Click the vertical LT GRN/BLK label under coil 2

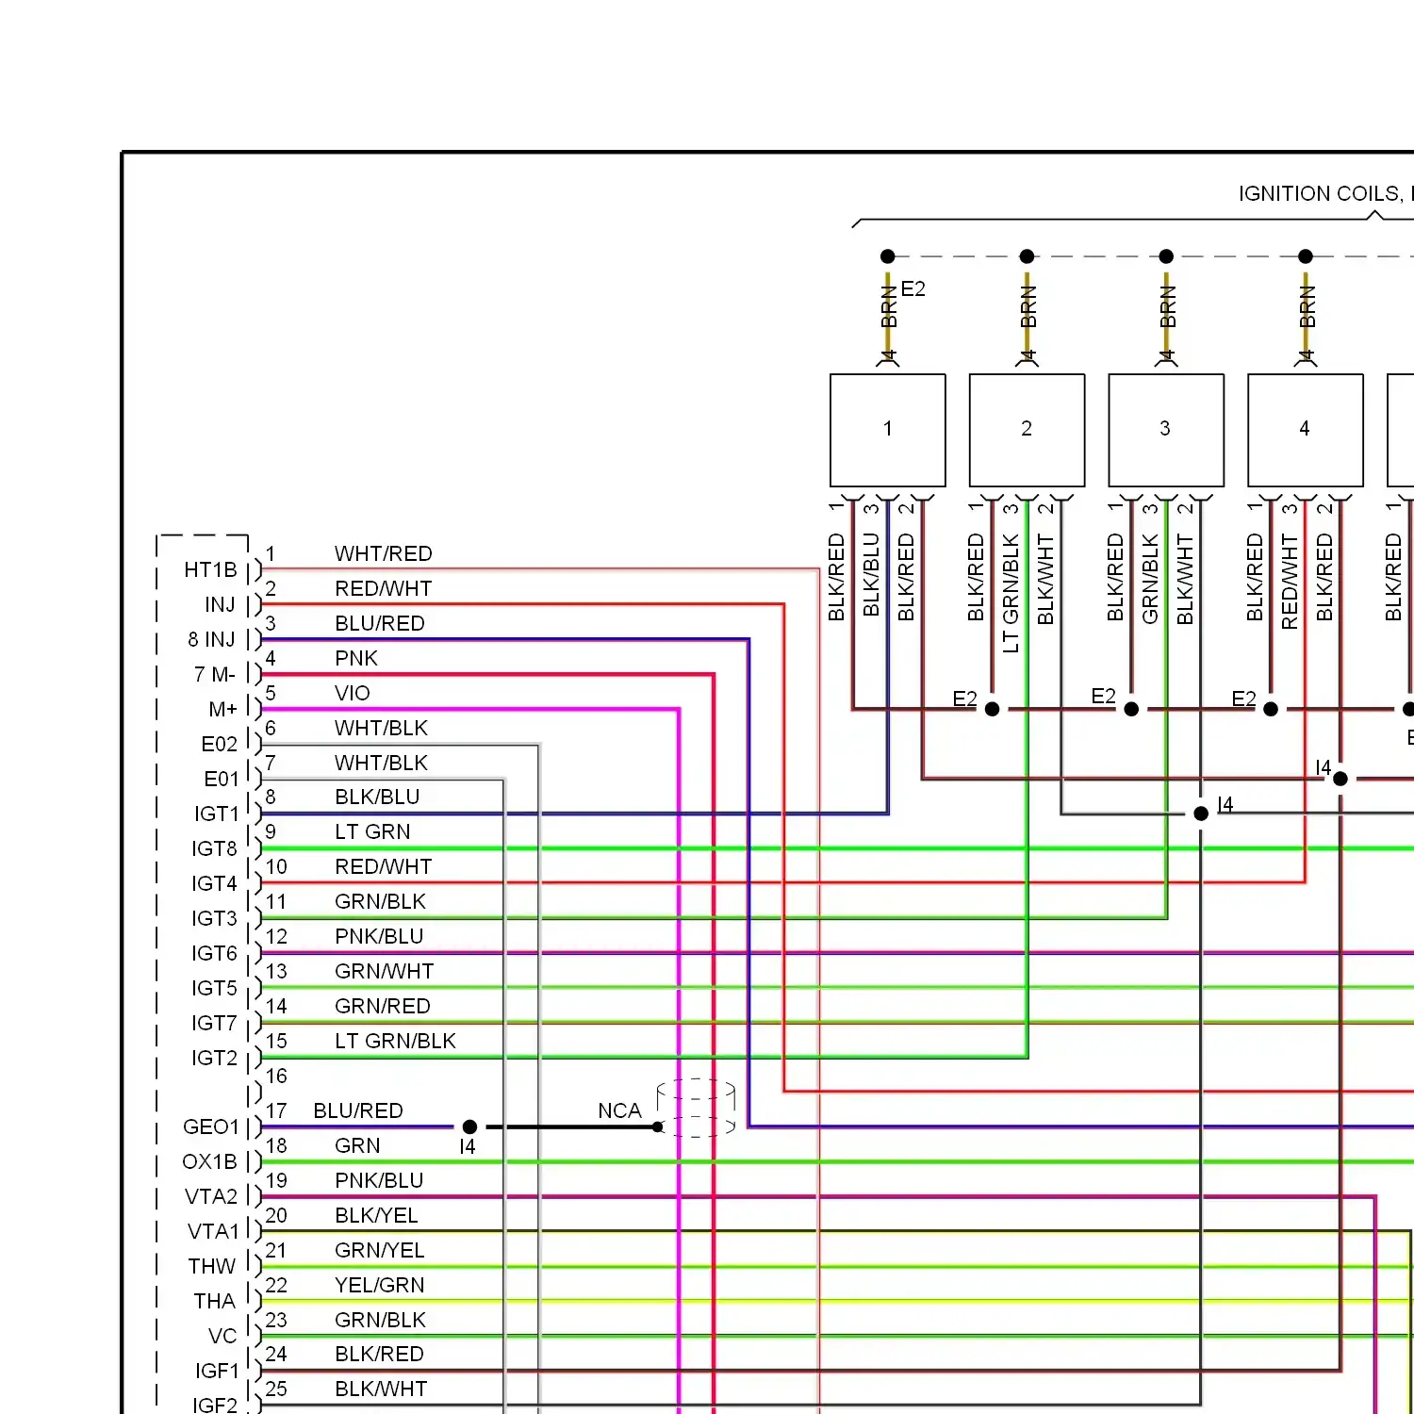click(x=1011, y=594)
